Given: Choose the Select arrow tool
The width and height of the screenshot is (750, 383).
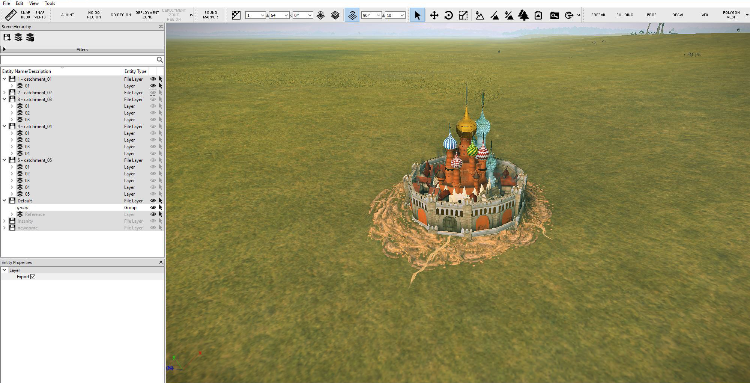Looking at the screenshot, I should click(x=417, y=15).
